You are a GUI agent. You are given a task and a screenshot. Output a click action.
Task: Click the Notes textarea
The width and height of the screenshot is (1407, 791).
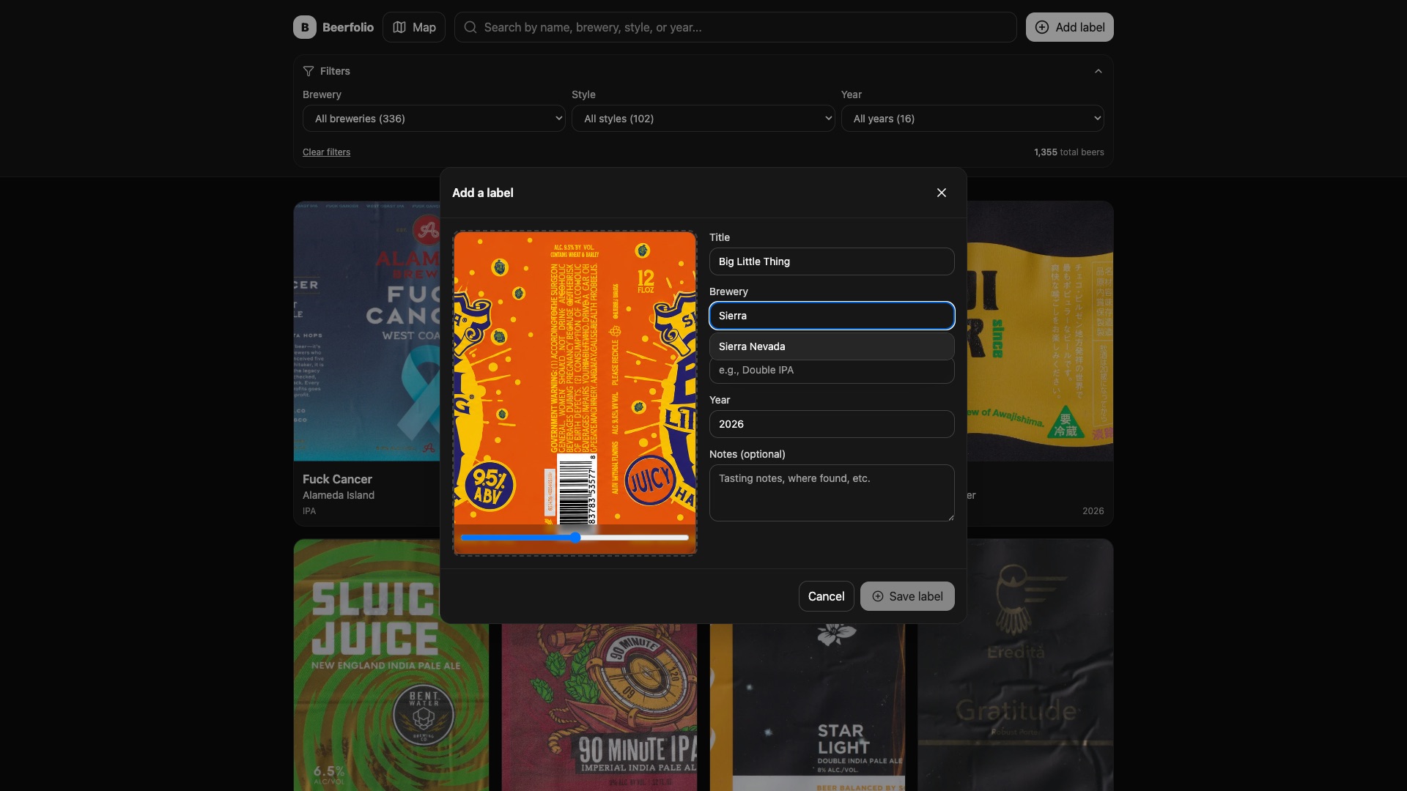coord(832,493)
